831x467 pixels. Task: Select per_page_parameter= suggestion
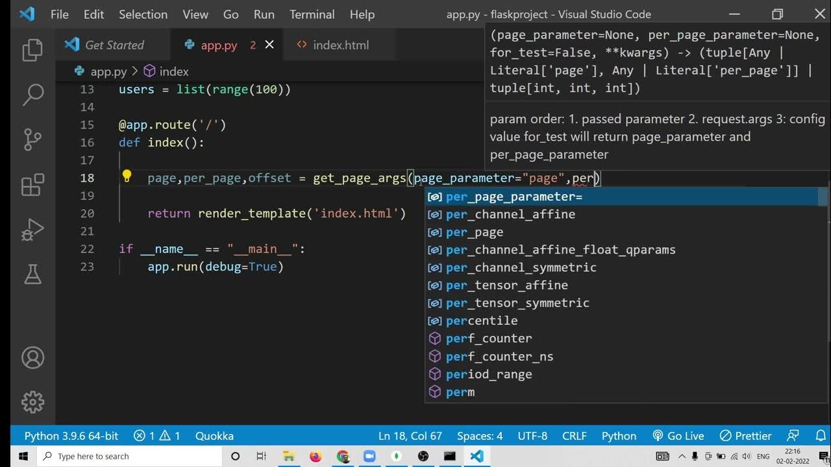pos(514,197)
